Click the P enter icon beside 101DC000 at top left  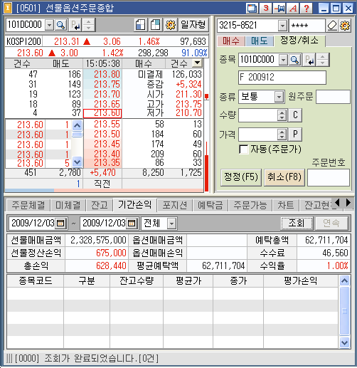tap(75, 25)
